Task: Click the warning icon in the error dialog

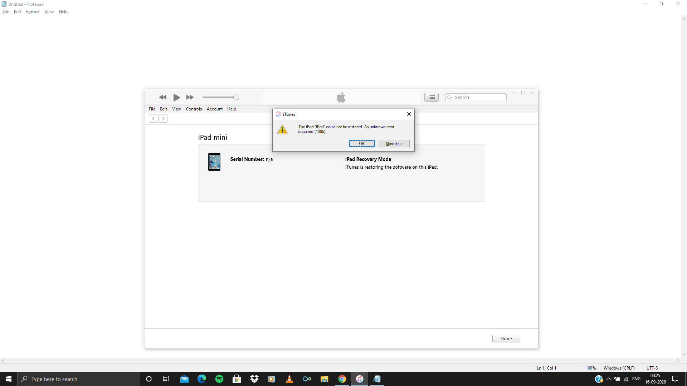Action: pos(283,129)
